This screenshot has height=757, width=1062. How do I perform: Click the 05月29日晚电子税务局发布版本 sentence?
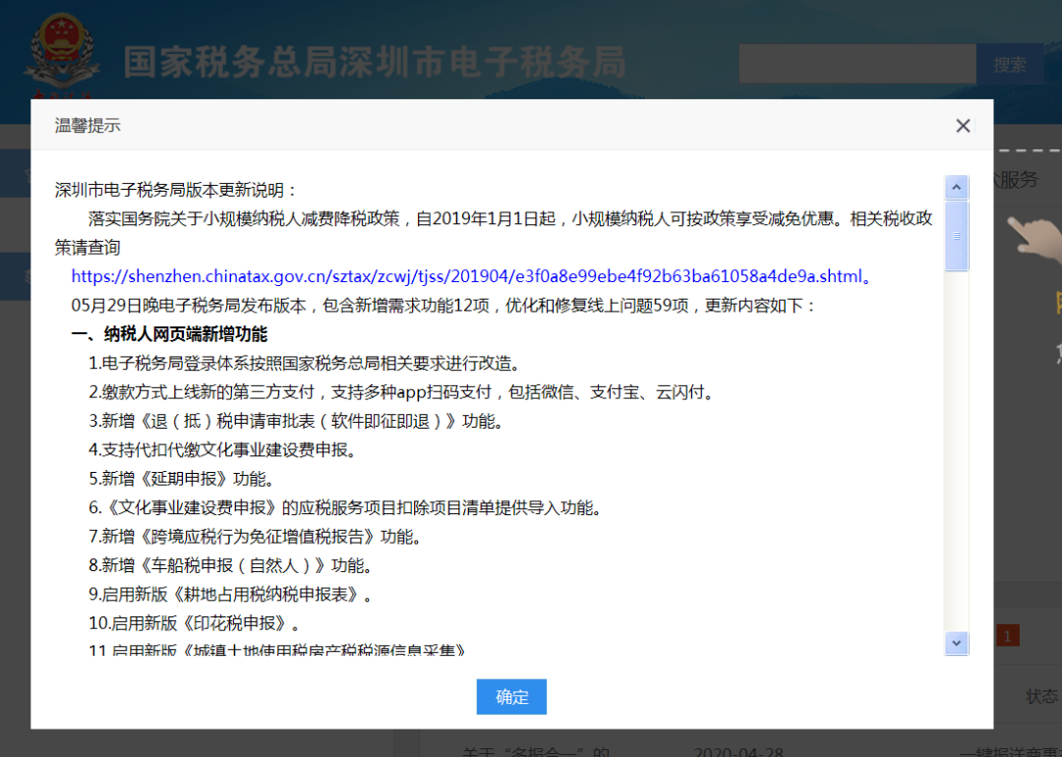coord(444,306)
